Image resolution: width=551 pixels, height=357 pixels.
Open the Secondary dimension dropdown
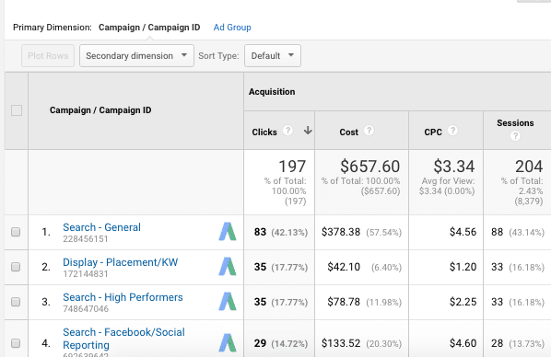click(136, 55)
